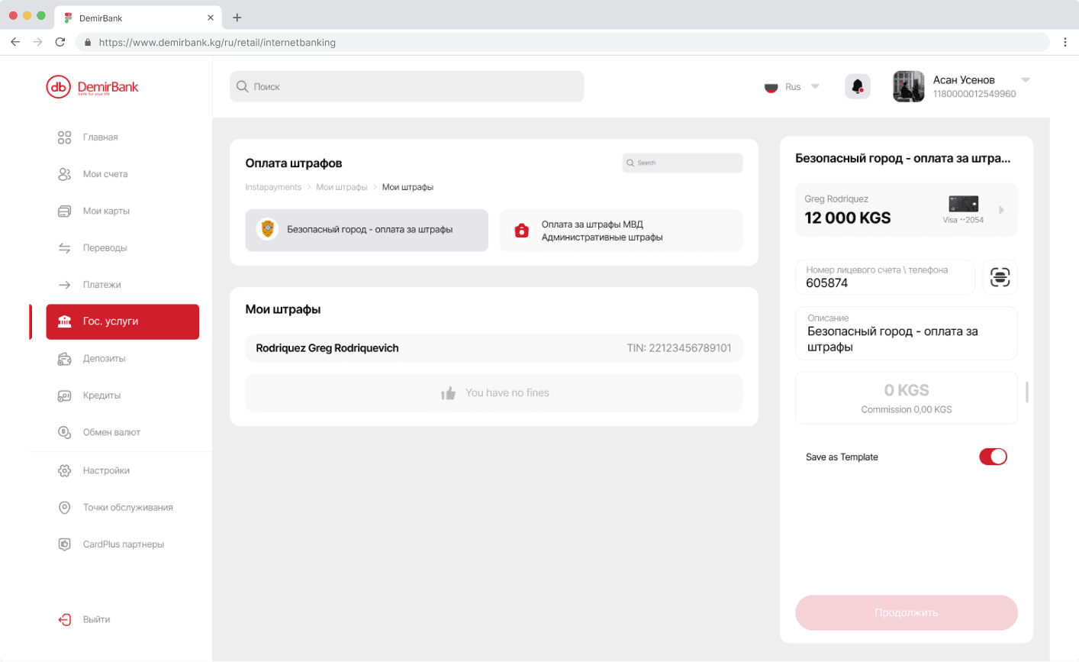1079x662 pixels.
Task: Click the right panel scrollbar handle
Action: coord(1027,392)
